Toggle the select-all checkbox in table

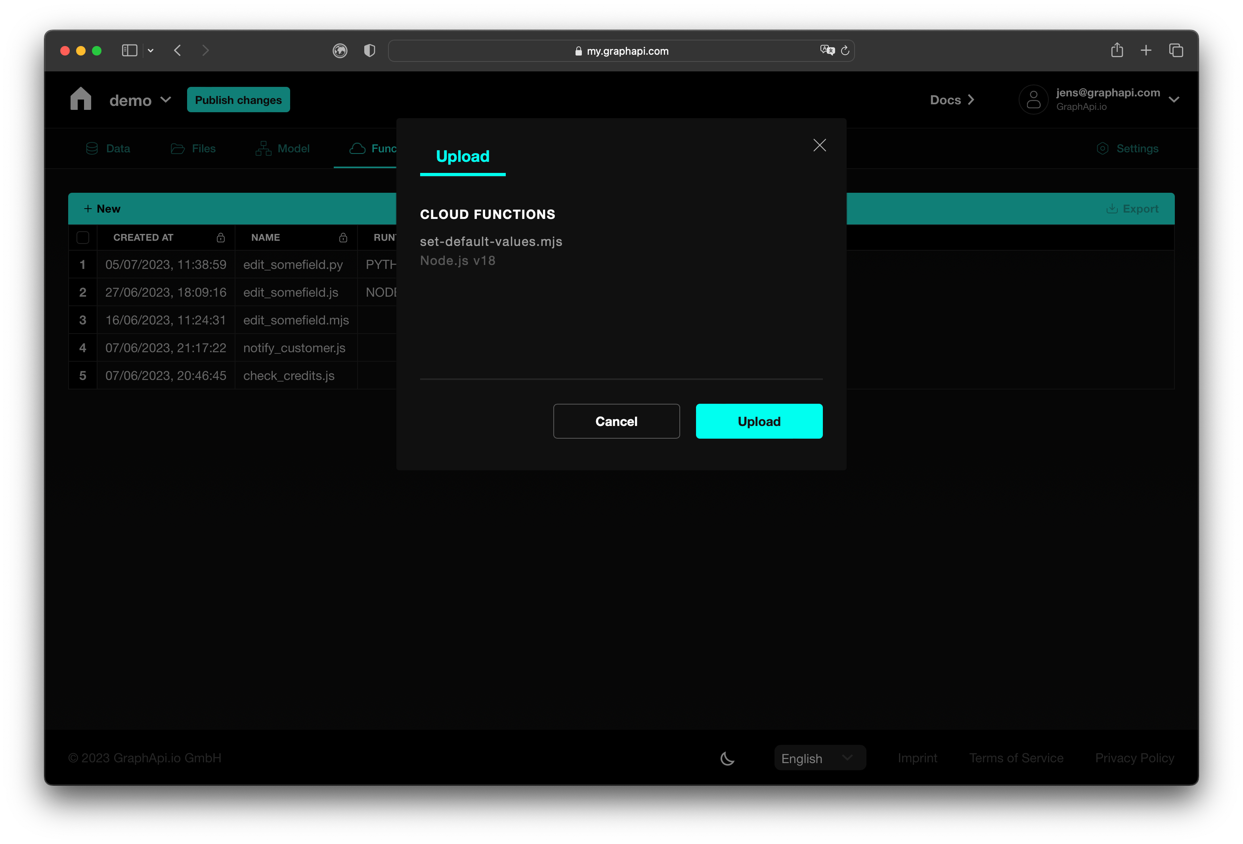[82, 237]
